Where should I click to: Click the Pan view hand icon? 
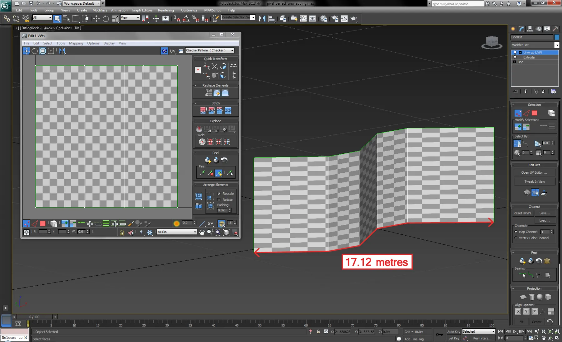(x=202, y=232)
